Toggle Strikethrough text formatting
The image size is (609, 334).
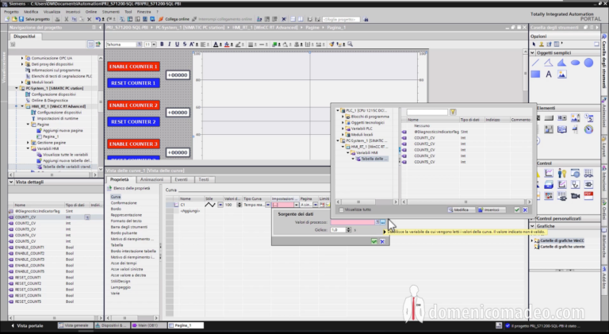185,44
